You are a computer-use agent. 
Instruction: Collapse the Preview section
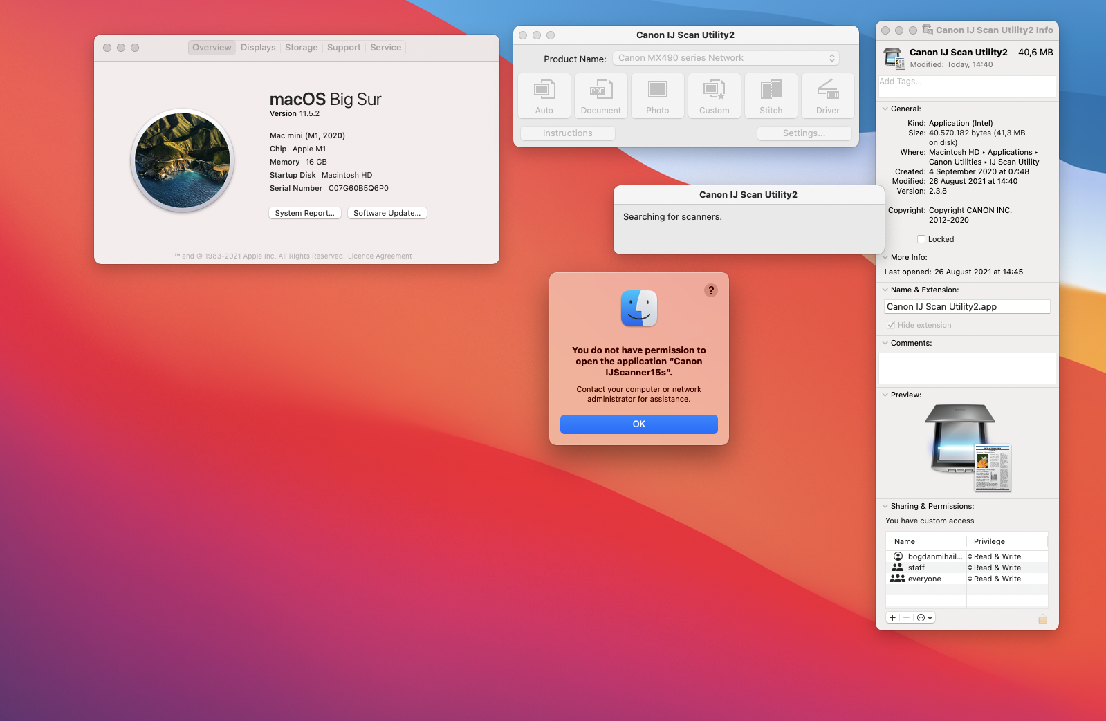coord(885,395)
